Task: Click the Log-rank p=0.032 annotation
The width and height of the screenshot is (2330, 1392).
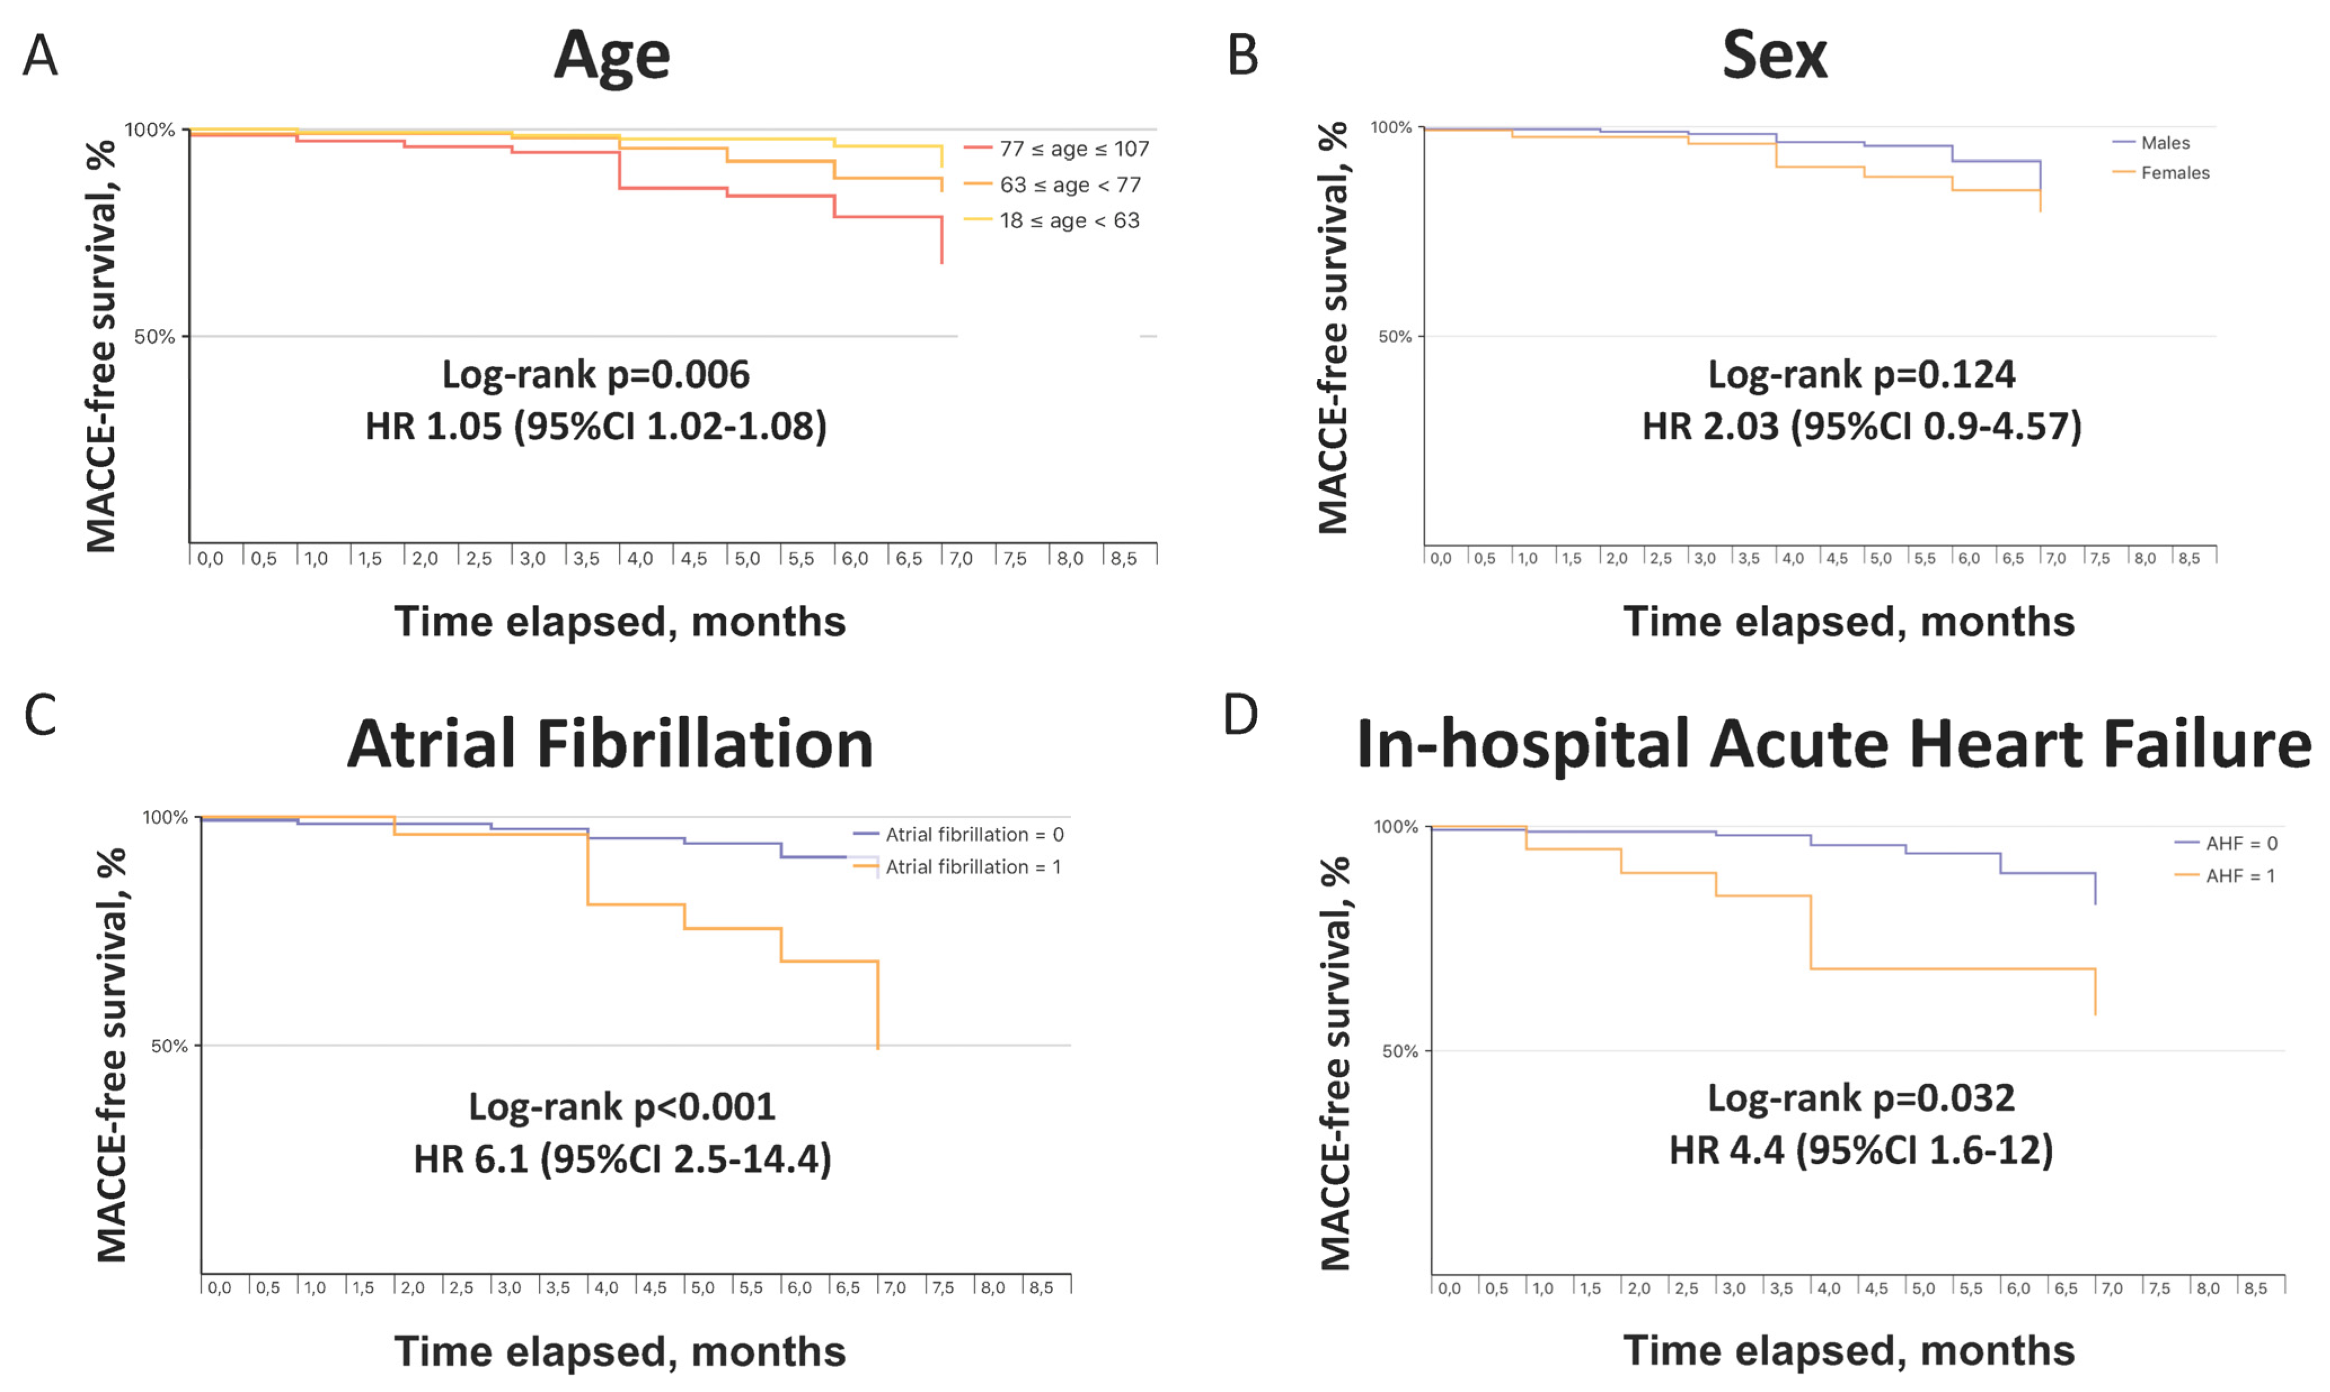Action: (1861, 1099)
